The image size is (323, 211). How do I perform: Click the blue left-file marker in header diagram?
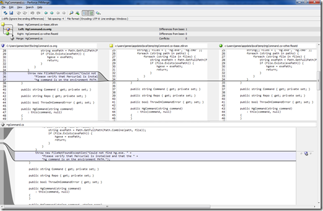(x=8, y=30)
